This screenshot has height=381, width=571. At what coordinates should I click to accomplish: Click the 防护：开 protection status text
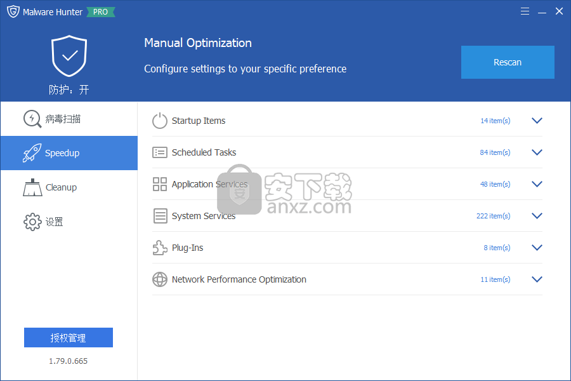pyautogui.click(x=69, y=90)
